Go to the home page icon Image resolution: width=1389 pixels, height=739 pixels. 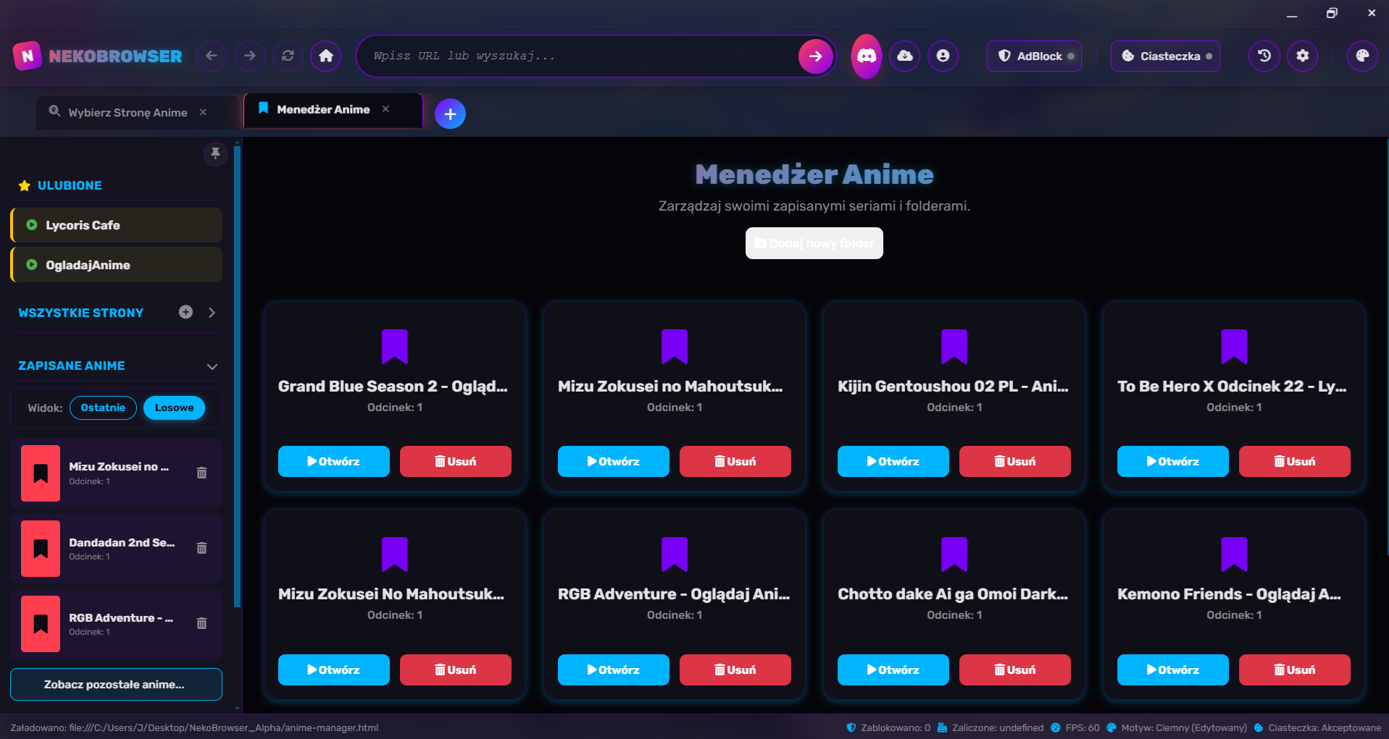click(326, 56)
